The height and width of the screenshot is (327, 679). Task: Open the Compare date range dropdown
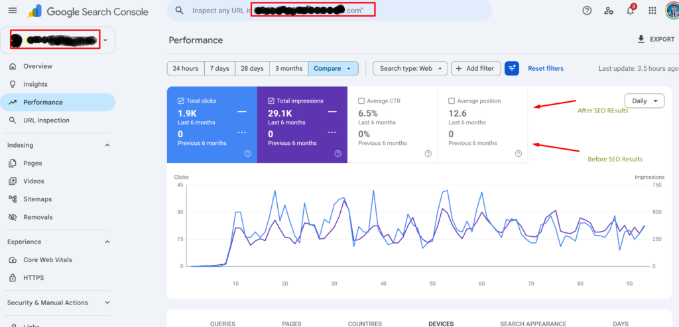[333, 68]
